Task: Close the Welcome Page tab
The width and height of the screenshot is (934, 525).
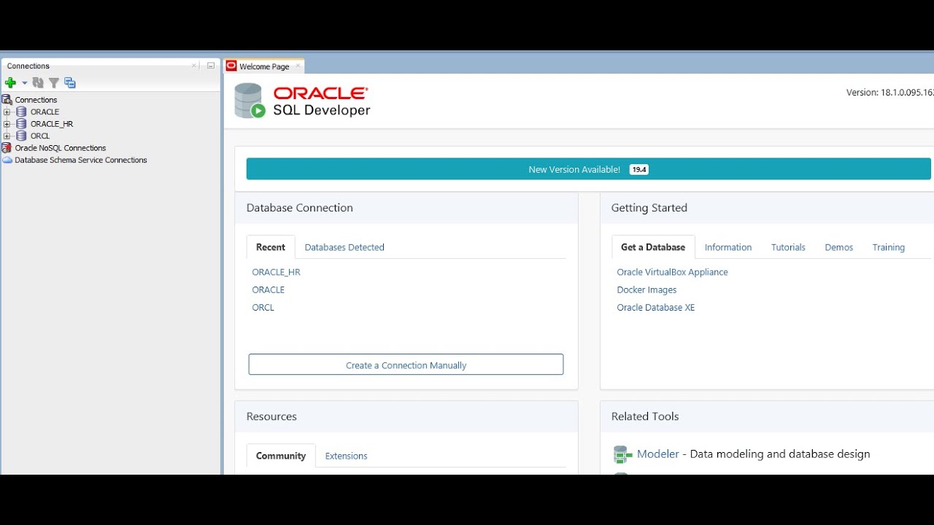Action: coord(298,66)
